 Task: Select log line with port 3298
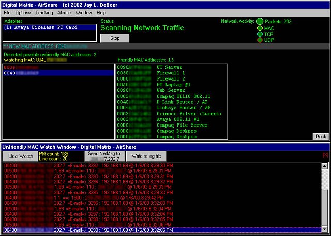(162, 219)
